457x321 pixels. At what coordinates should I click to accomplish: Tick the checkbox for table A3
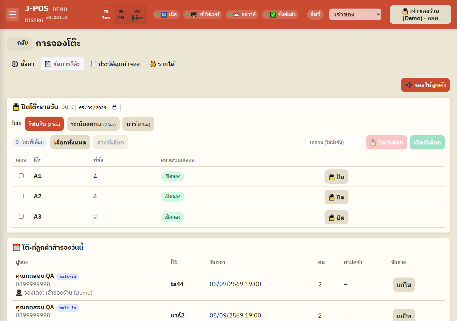pos(21,216)
